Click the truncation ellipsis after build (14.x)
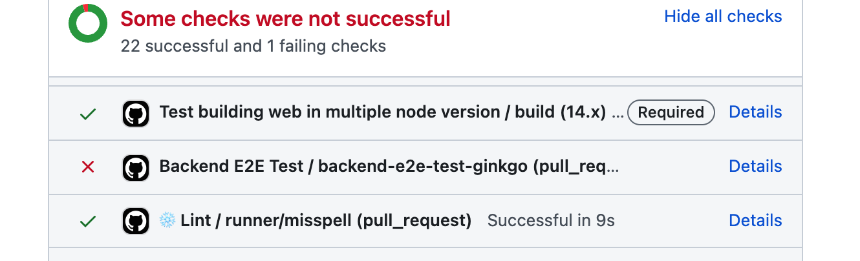Screen dimensions: 860x261 pos(618,114)
